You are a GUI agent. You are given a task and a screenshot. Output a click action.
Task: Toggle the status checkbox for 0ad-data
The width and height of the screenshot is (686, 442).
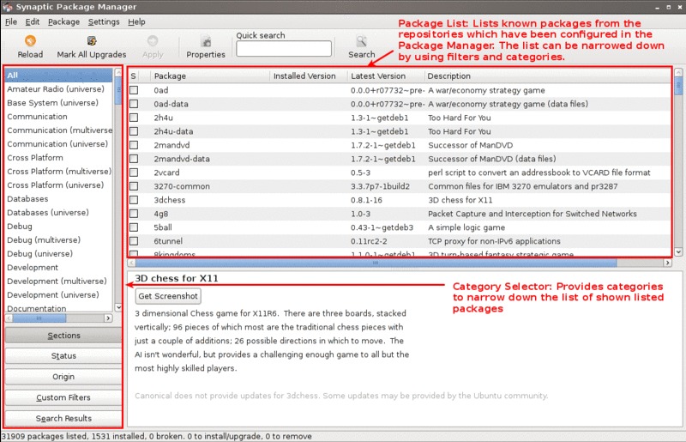click(134, 104)
